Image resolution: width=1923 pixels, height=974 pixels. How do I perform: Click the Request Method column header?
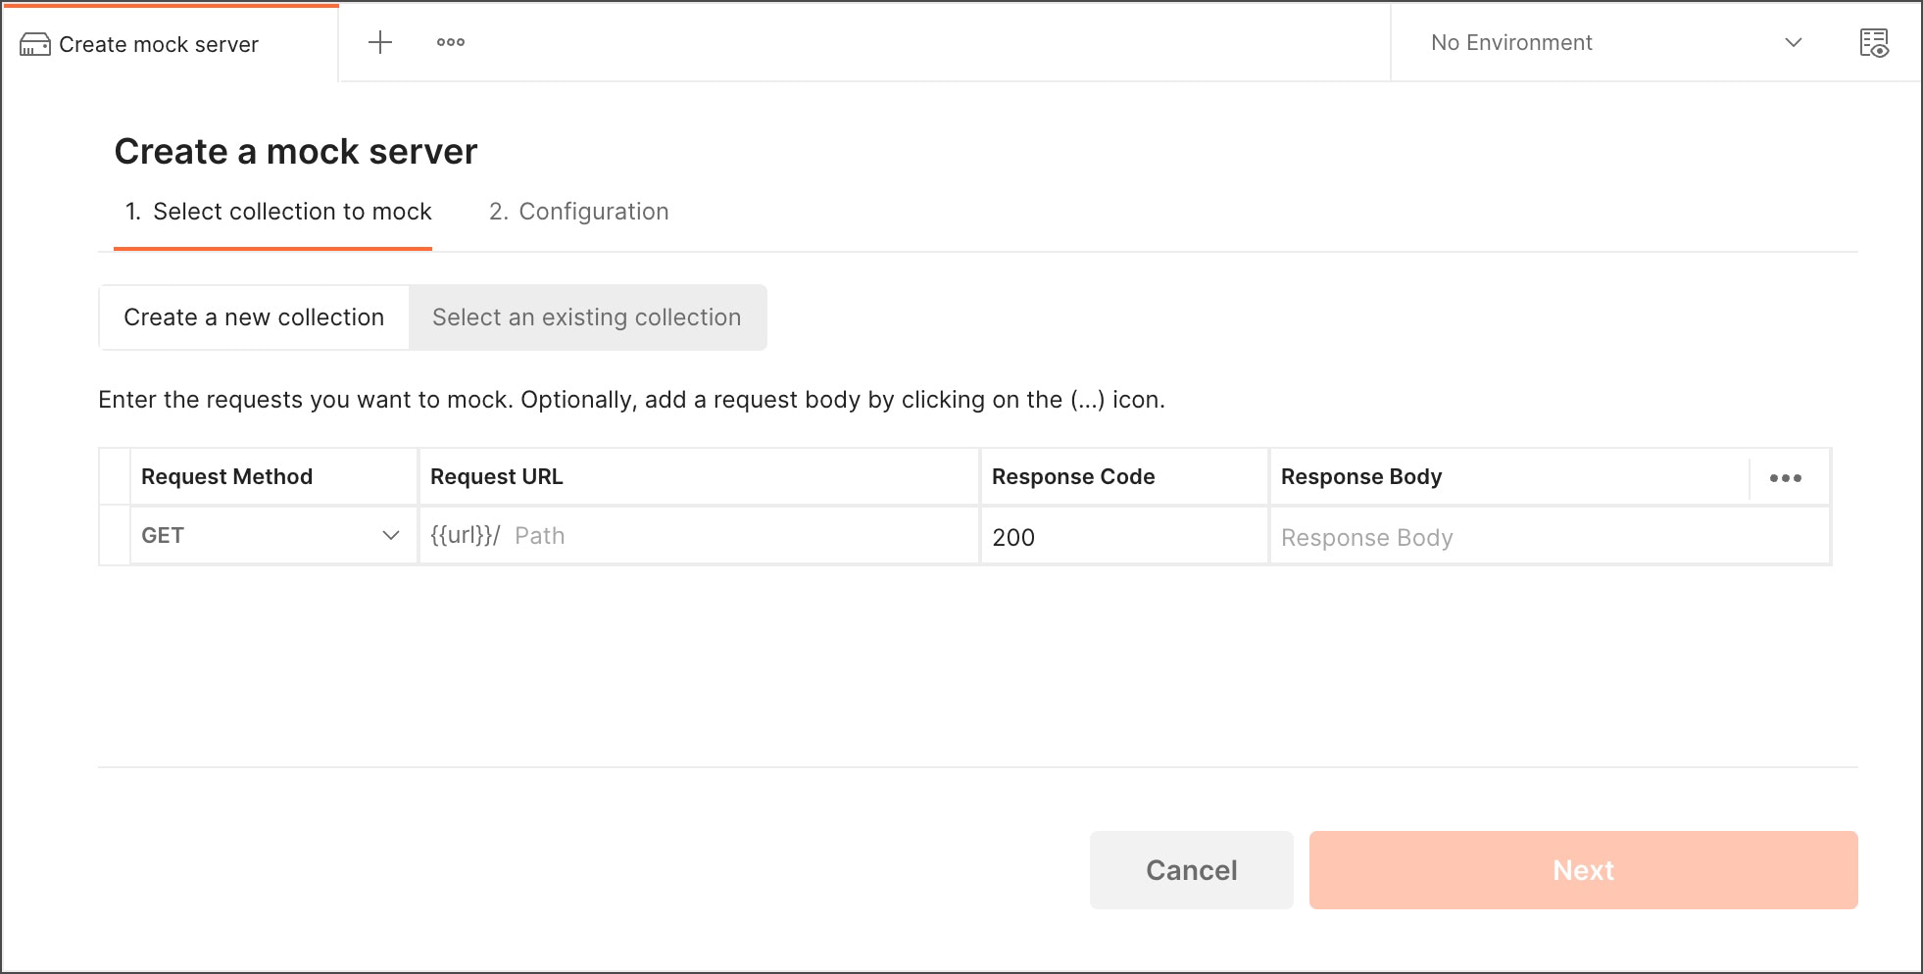point(226,477)
